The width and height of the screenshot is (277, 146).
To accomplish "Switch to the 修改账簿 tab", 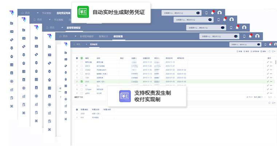I will point(118,36).
